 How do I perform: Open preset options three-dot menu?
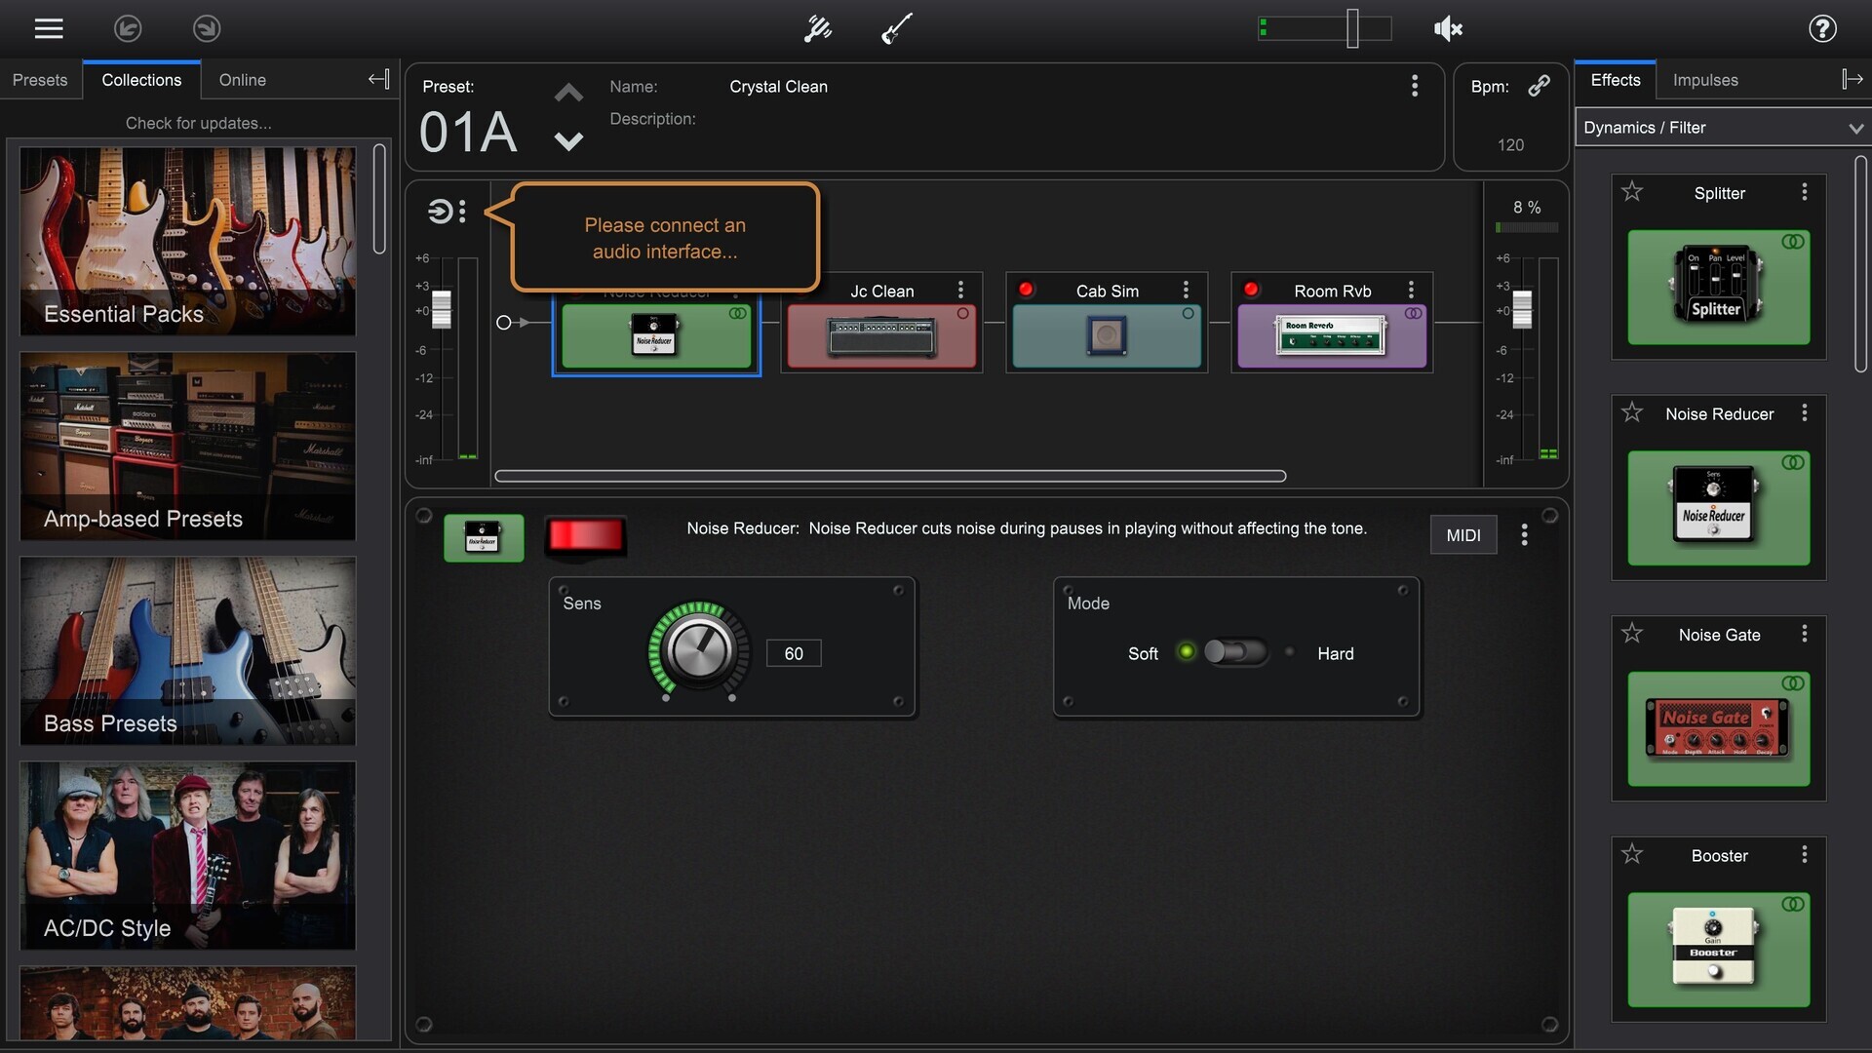coord(1415,86)
